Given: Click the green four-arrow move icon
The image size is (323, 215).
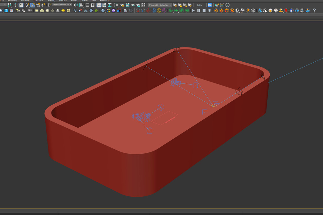Looking at the screenshot, I should 171,11.
